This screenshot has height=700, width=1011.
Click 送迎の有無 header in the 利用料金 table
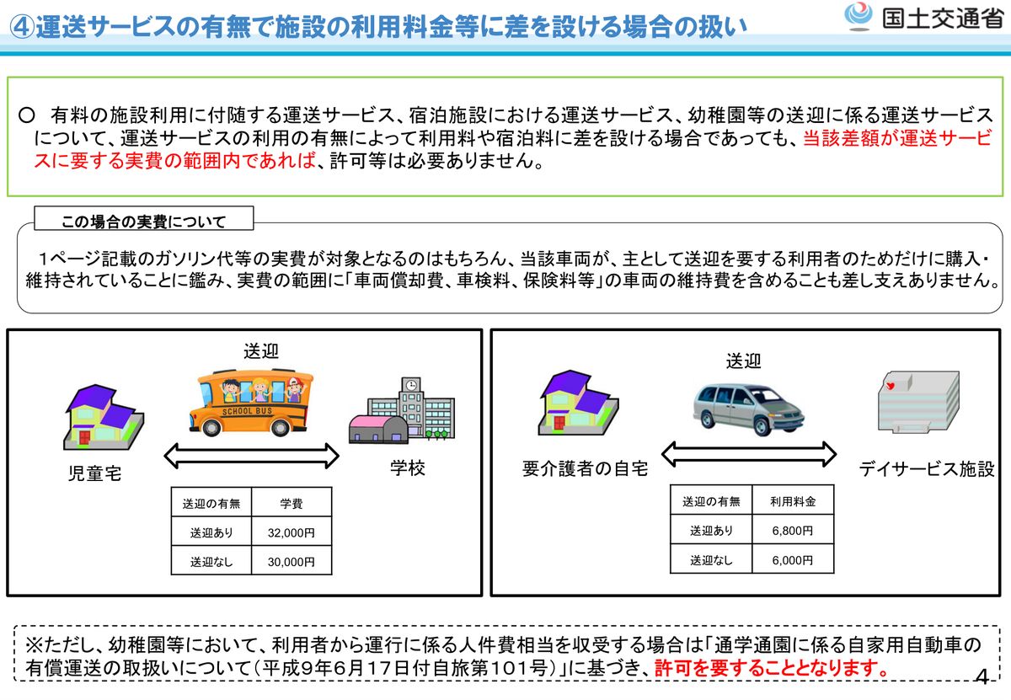tap(712, 501)
